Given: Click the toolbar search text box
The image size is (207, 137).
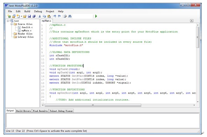Looking at the screenshot, I should click(83, 16).
